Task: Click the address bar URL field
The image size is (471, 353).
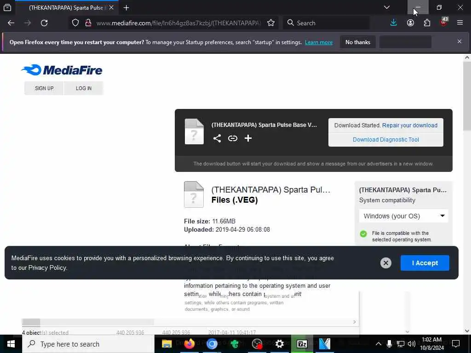Action: [179, 23]
